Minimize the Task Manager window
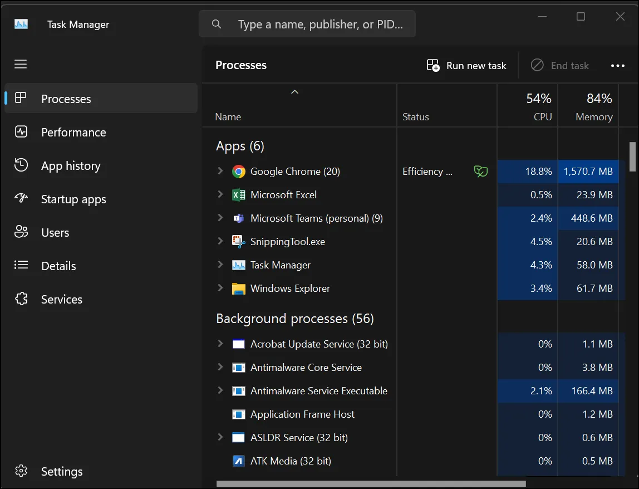639x489 pixels. 542,17
